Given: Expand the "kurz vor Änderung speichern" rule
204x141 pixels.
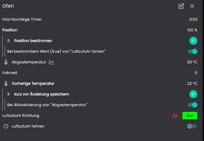Looking at the screenshot, I should click(9, 94).
